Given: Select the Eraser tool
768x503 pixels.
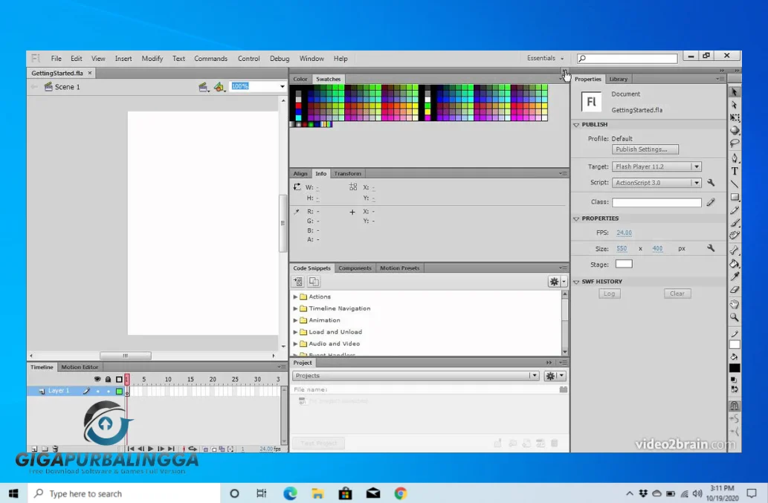Looking at the screenshot, I should pos(735,290).
